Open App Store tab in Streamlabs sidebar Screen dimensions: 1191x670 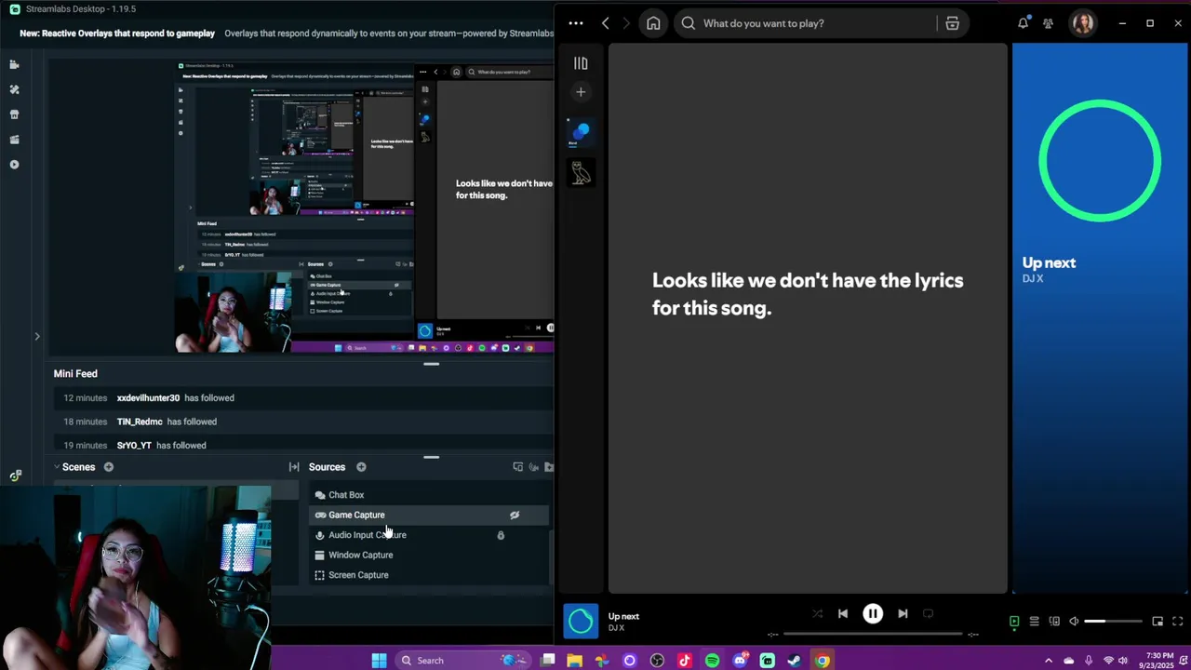[x=14, y=114]
